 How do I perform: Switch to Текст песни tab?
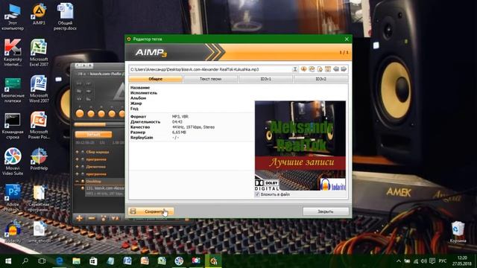click(x=210, y=79)
